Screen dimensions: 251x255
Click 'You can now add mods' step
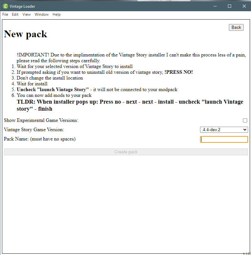point(54,95)
